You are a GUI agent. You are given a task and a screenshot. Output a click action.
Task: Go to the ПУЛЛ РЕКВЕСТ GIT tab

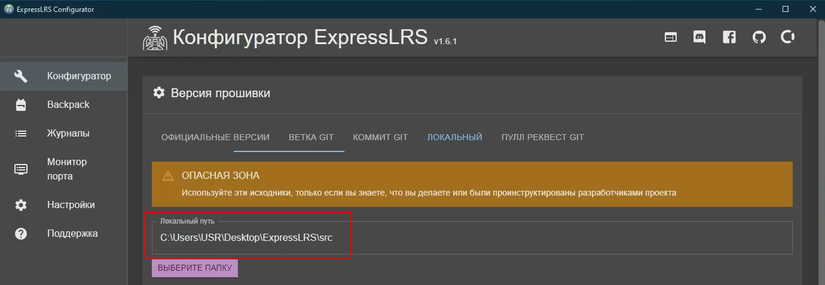542,137
